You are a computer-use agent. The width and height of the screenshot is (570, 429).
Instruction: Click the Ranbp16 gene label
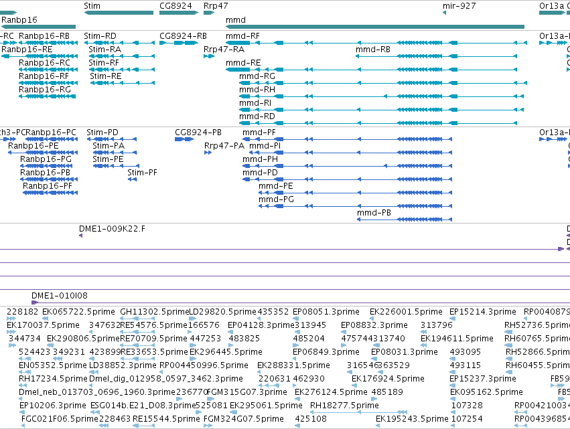(19, 19)
